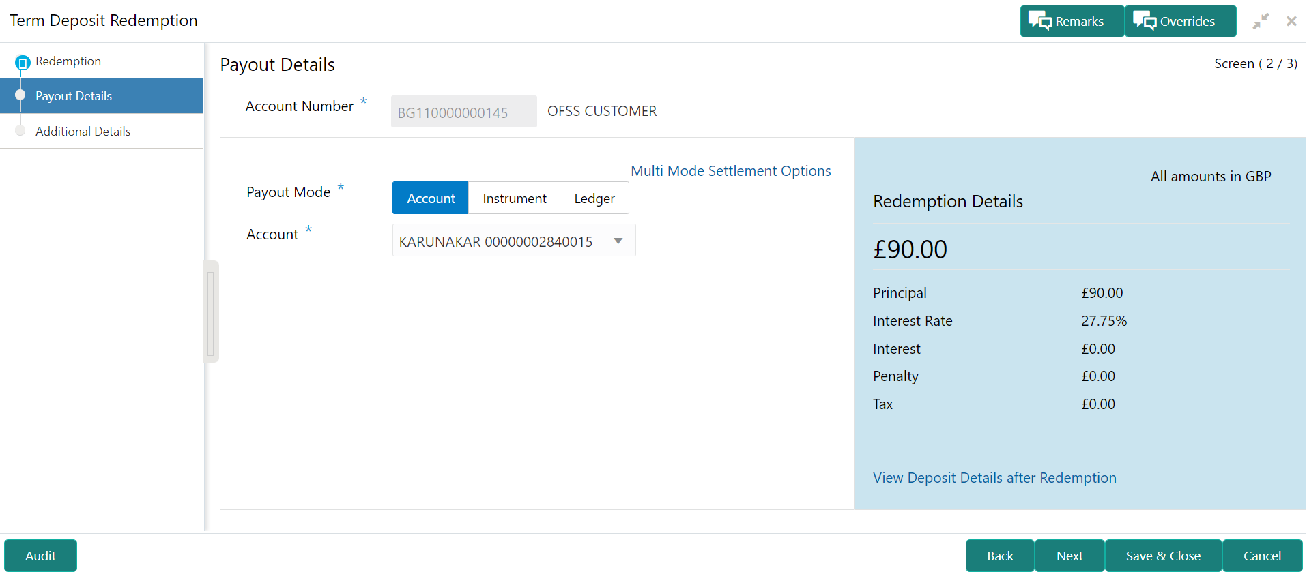Click the Screen ( 2 / 3) indicator
This screenshot has width=1307, height=574.
point(1255,63)
